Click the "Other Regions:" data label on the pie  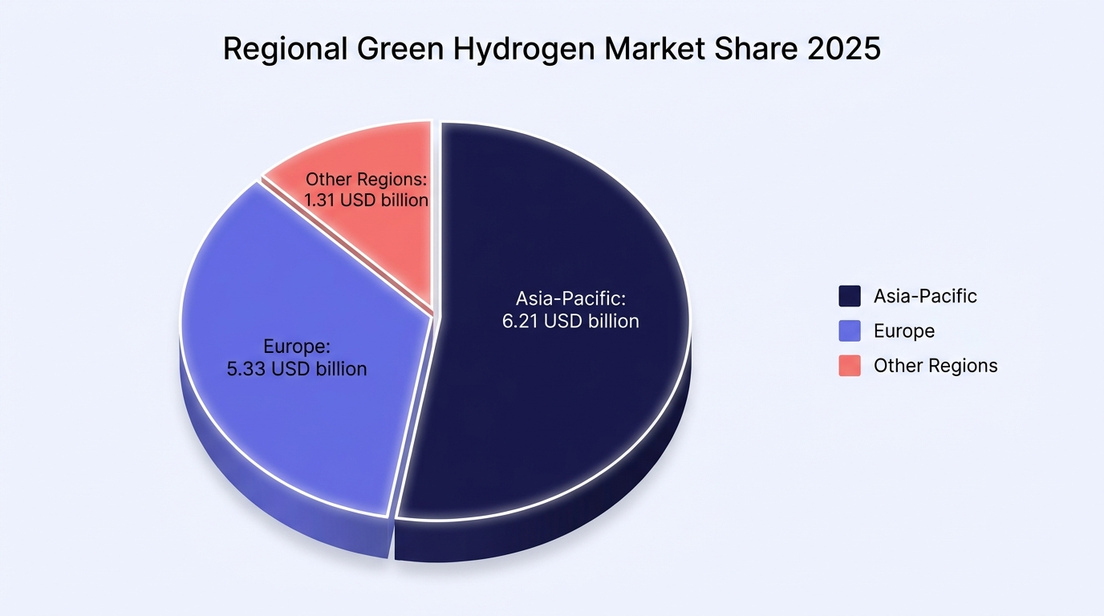[367, 179]
